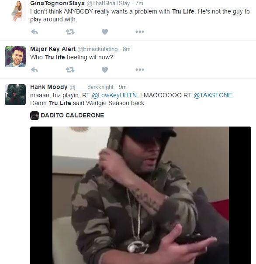Like GinaTognoniSlays' tweet with the heart
This screenshot has height=264, width=256.
coord(105,32)
